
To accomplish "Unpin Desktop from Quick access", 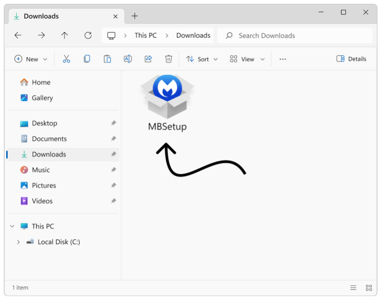I will pos(114,123).
